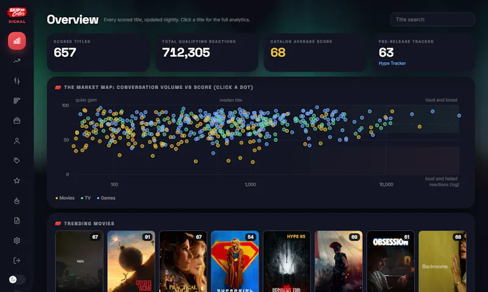This screenshot has width=488, height=292.
Task: Toggle the dark mode moon switch
Action: (x=17, y=280)
